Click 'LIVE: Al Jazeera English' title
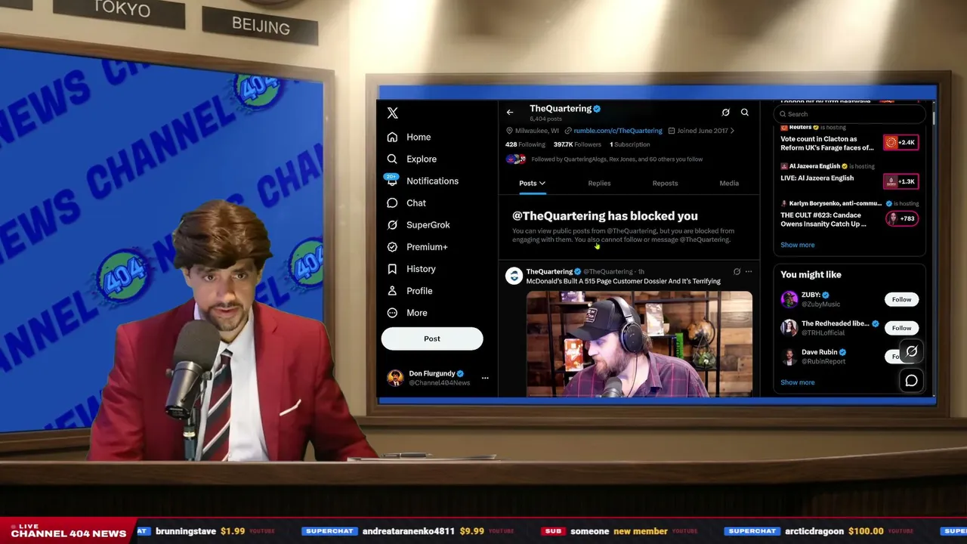 (817, 178)
